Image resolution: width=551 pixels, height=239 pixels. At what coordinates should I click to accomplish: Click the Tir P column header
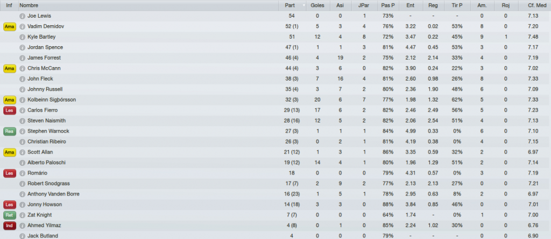[457, 5]
